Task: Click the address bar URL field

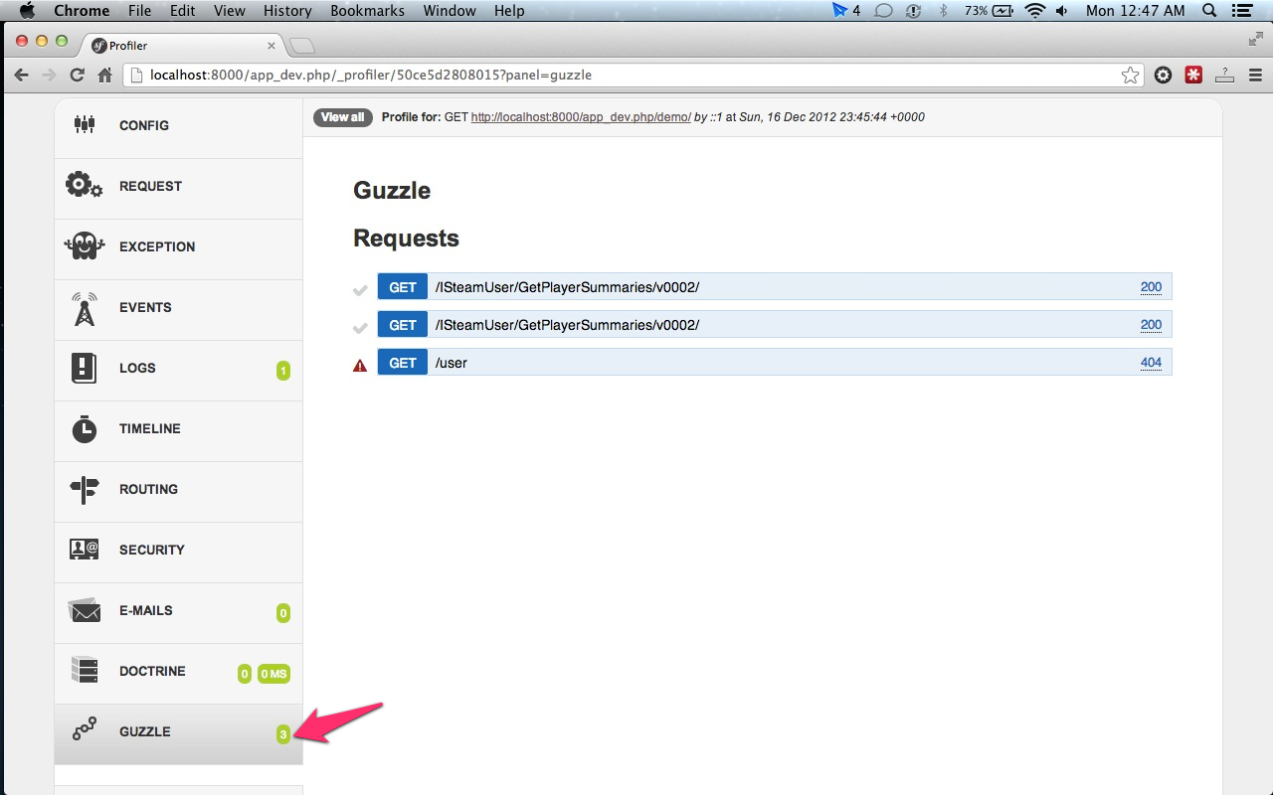Action: [x=633, y=75]
